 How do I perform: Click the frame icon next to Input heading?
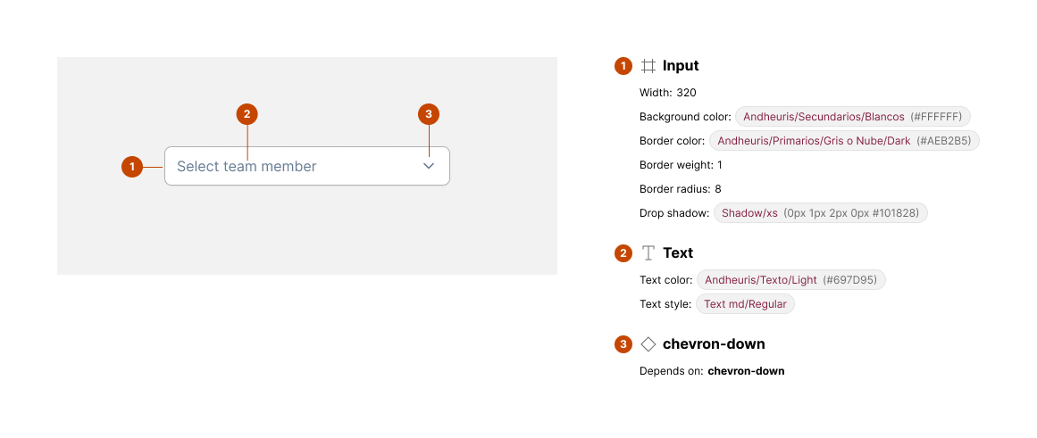pos(648,66)
